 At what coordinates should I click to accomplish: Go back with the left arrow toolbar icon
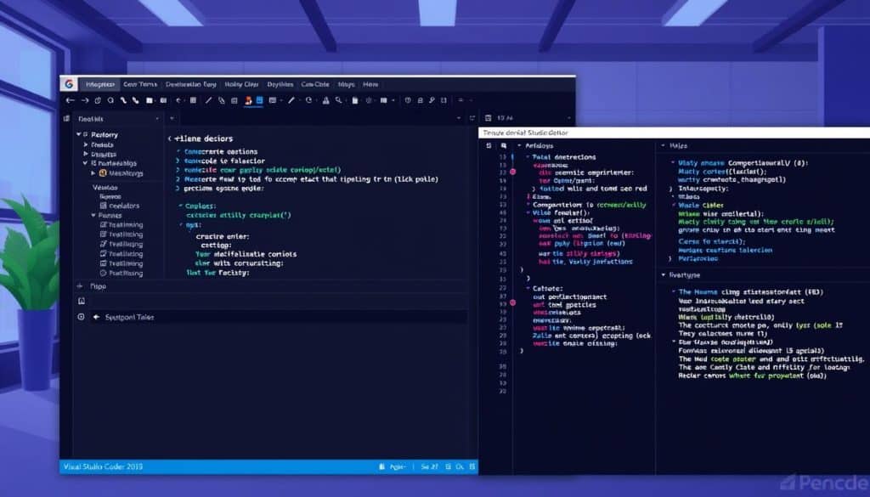point(70,100)
